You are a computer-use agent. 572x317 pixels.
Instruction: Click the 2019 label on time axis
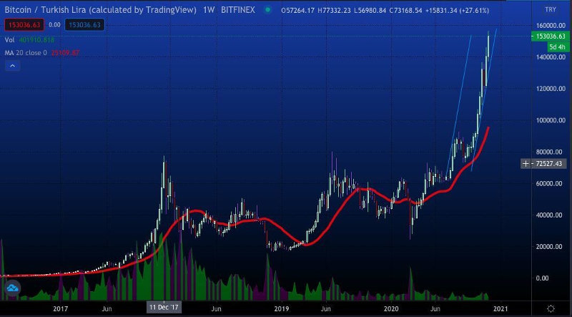[281, 309]
